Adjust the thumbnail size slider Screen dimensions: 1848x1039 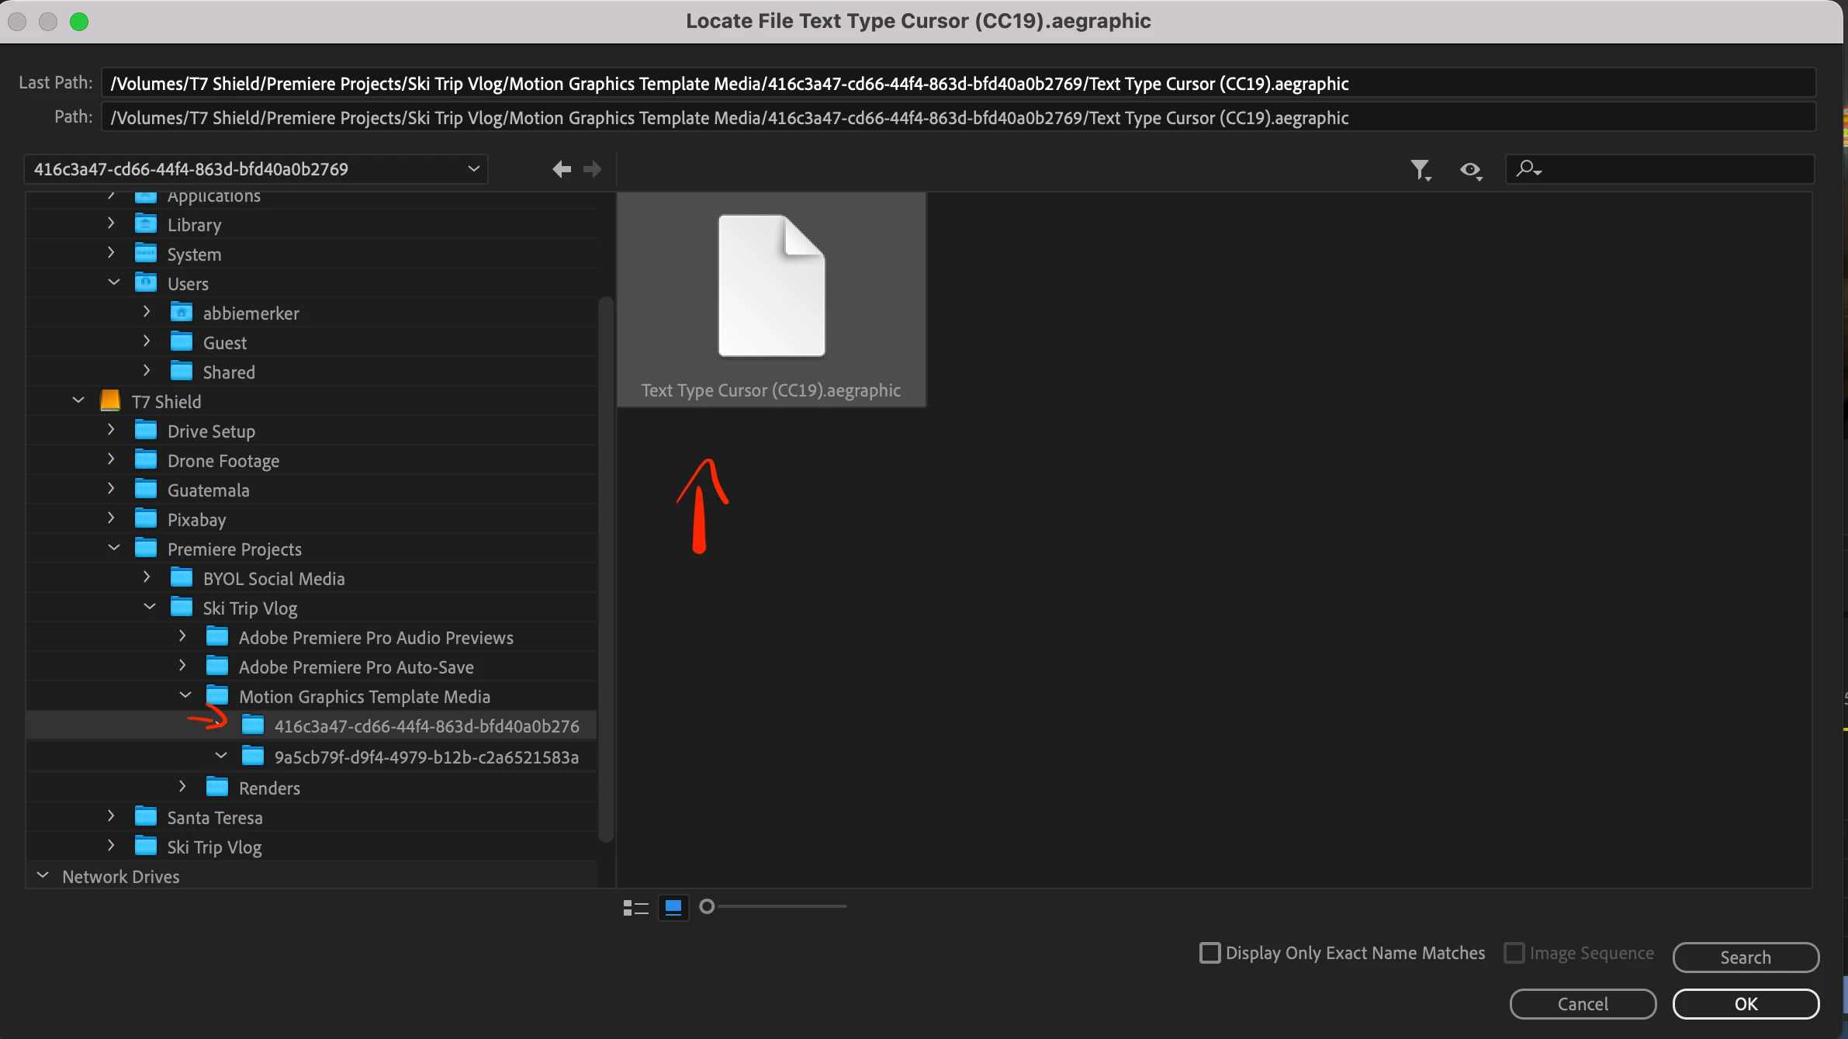(x=707, y=906)
